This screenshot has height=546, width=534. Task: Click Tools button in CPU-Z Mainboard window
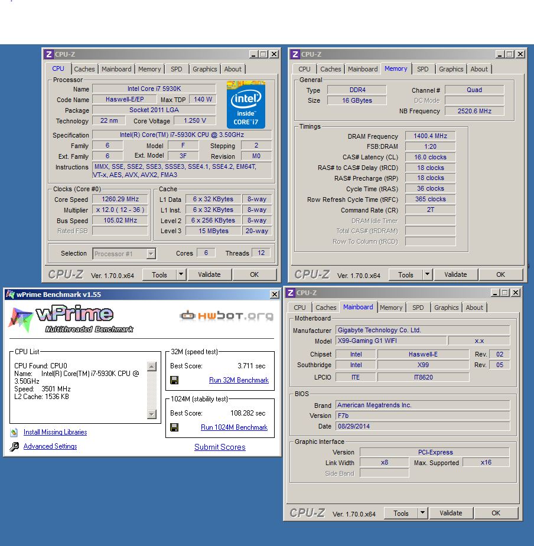coord(401,513)
